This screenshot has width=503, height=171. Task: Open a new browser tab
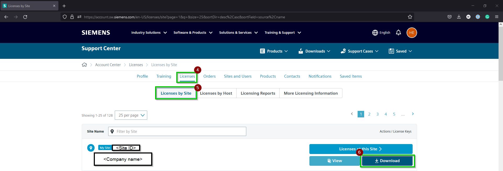64,6
